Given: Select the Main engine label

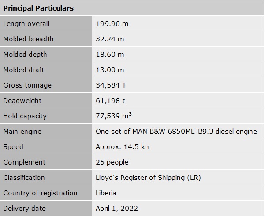Looking at the screenshot, I should (22, 132).
